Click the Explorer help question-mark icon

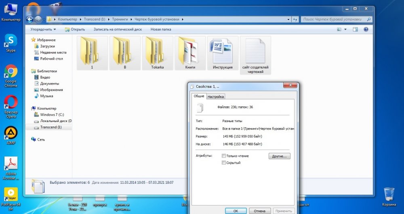coord(366,29)
